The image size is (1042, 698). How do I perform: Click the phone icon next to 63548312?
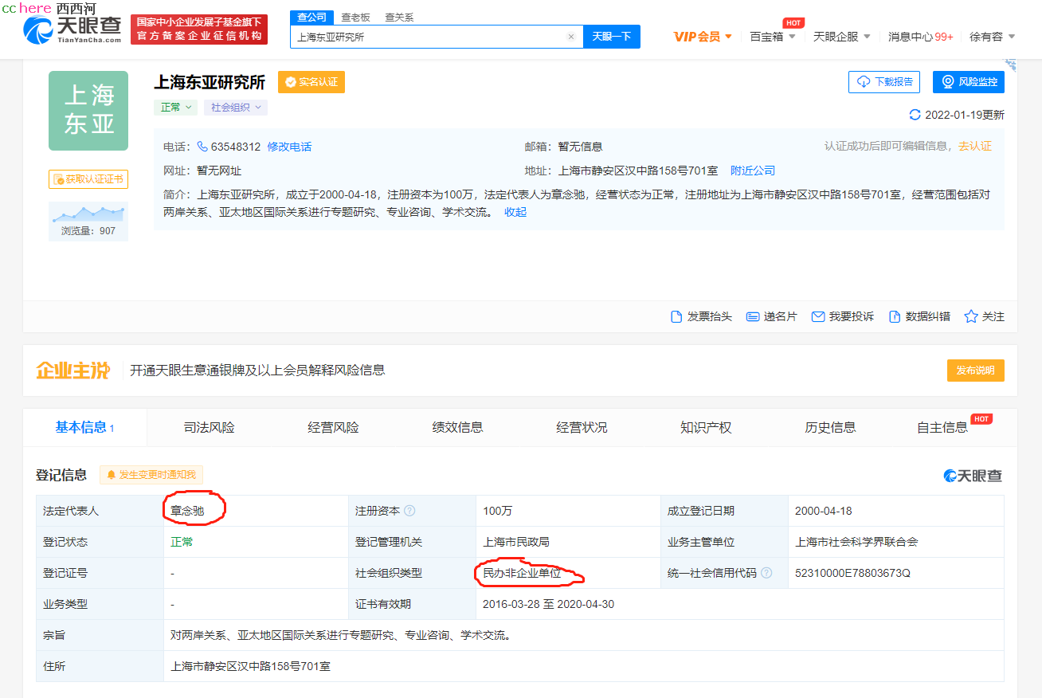(x=202, y=147)
